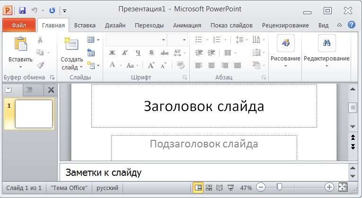Viewport: 362px width, 198px height.
Task: Switch to the Переходы tab
Action: pyautogui.click(x=149, y=26)
